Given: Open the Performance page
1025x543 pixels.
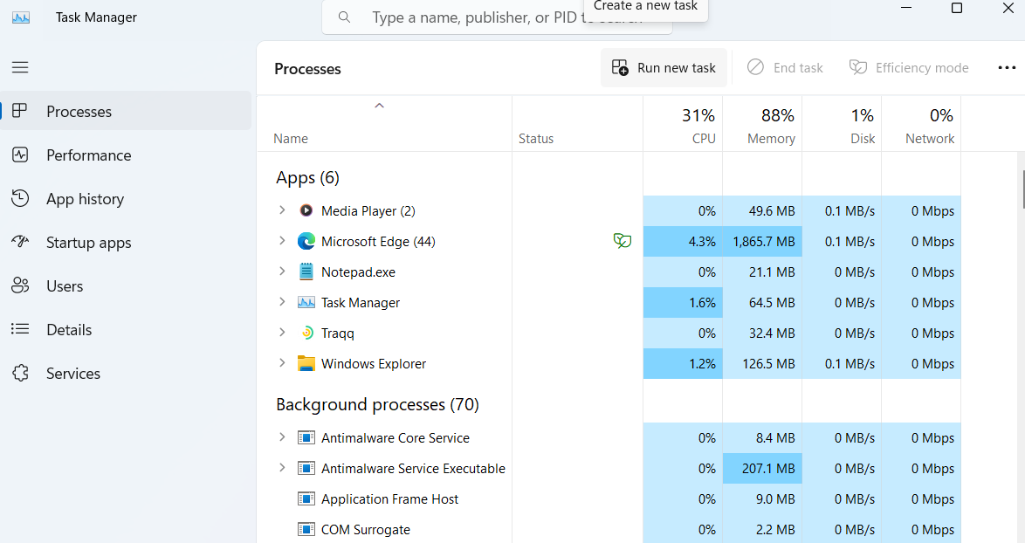Looking at the screenshot, I should click(126, 155).
